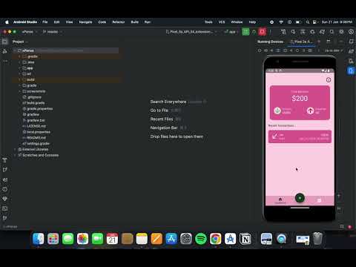356x267 pixels.
Task: Open the master branch dropdown
Action: pos(53,32)
